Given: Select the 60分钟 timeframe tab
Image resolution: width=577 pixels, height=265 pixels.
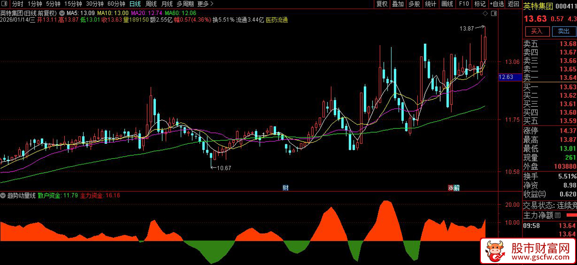Looking at the screenshot, I should [116, 4].
